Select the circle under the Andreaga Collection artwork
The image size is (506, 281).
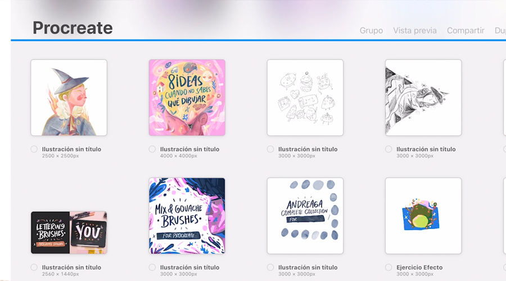coord(270,268)
